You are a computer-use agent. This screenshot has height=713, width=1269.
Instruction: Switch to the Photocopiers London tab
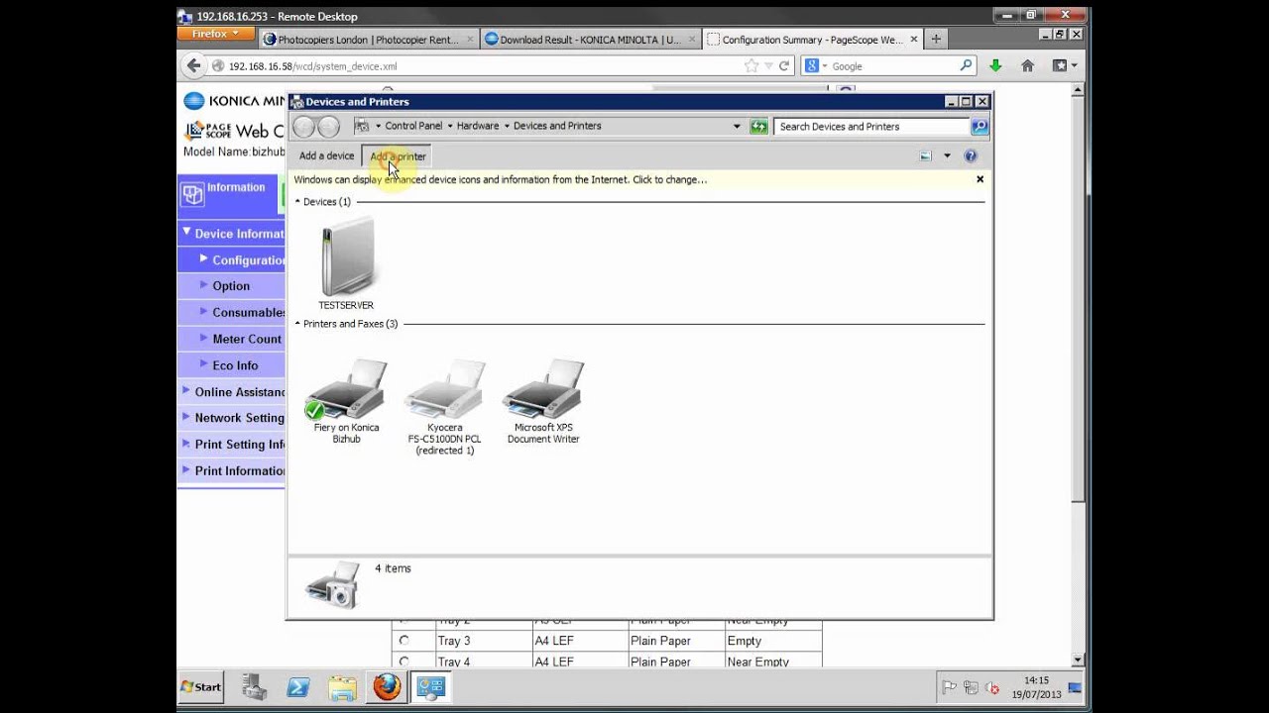(369, 40)
